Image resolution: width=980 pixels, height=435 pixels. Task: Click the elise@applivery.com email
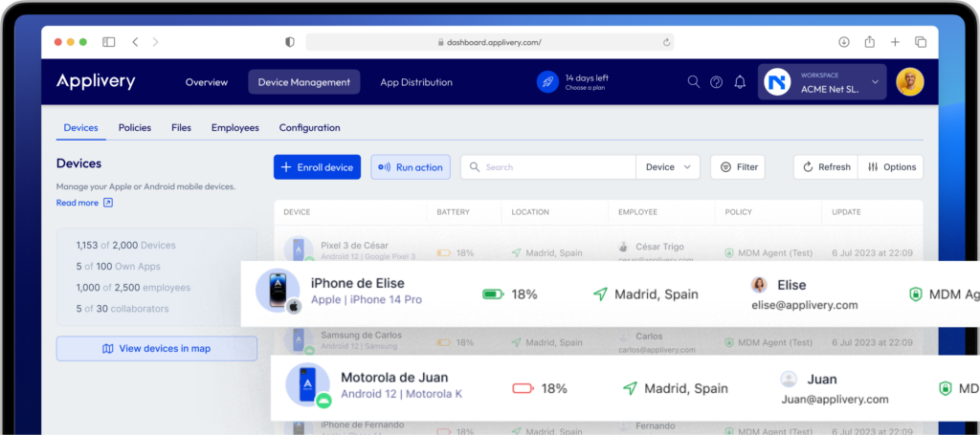tap(804, 305)
